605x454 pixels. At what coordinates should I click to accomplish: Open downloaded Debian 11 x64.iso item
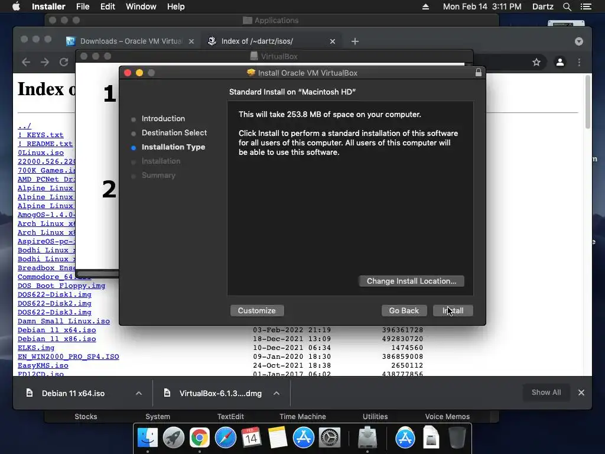coord(73,393)
